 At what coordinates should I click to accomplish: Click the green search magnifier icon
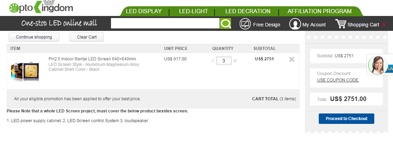(225, 24)
